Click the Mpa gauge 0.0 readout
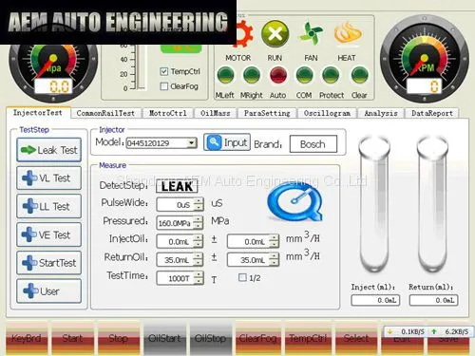Image resolution: width=475 pixels, height=356 pixels. [53, 86]
